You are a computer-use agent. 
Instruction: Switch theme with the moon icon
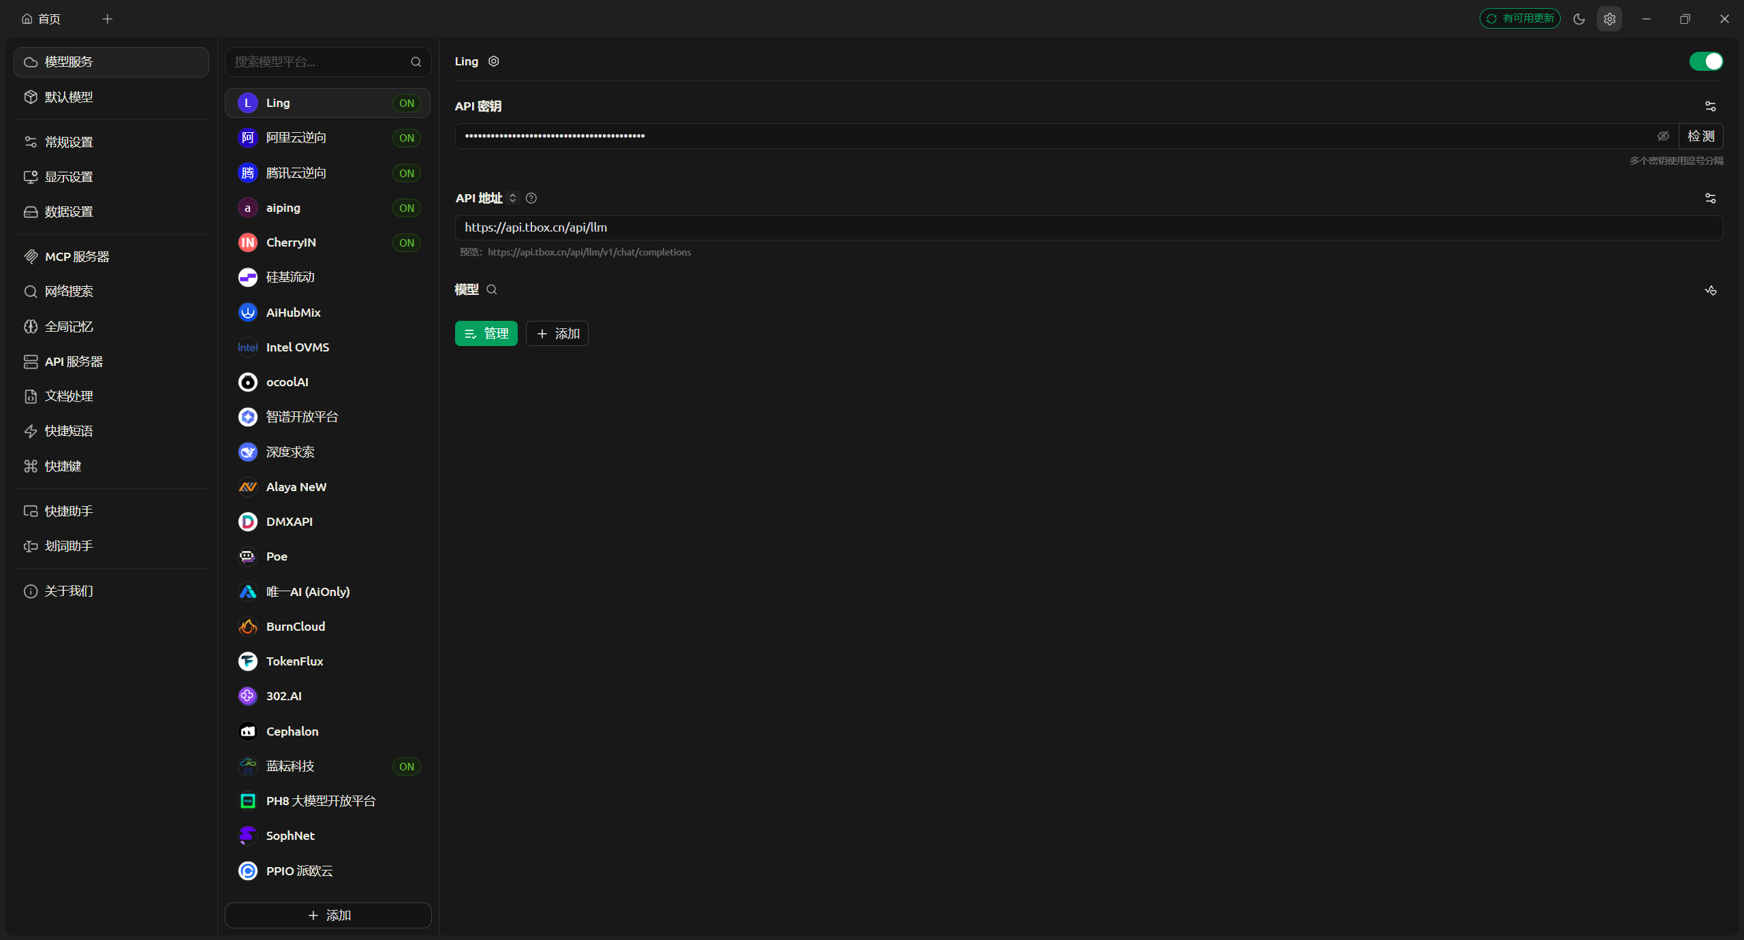click(x=1579, y=19)
